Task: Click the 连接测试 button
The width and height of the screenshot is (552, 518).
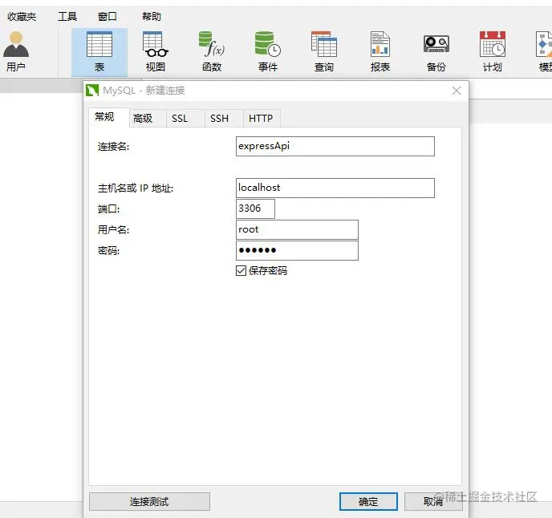Action: 149,501
